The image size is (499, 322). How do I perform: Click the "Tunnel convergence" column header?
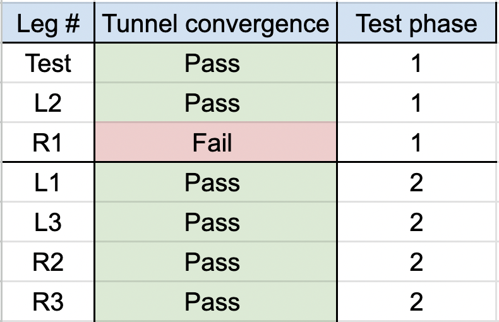(x=215, y=24)
